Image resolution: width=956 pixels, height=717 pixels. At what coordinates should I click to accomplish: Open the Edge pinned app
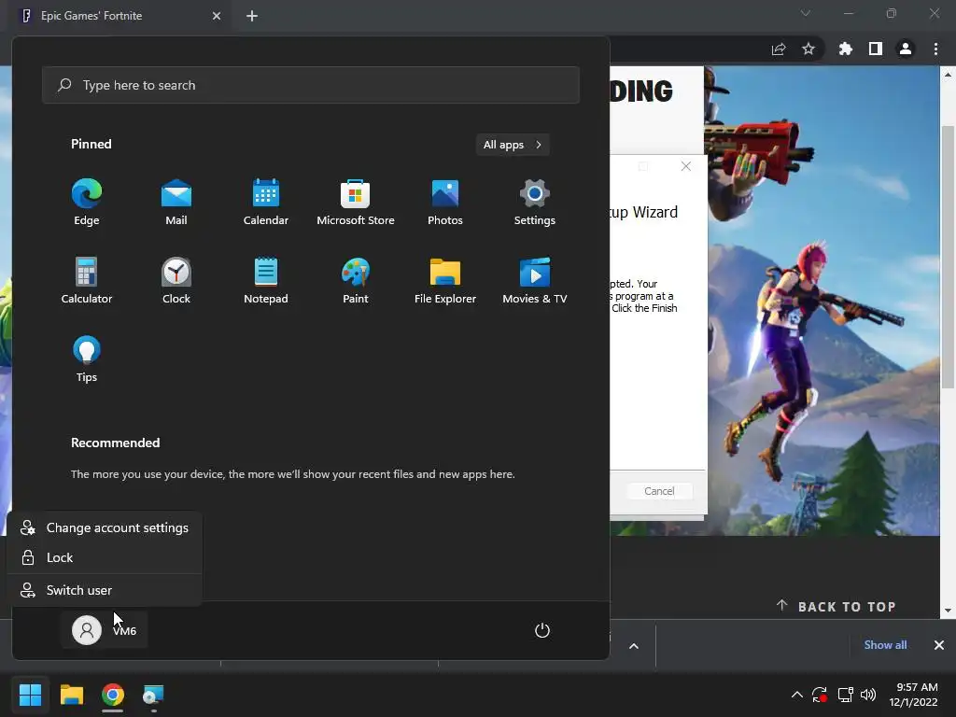[87, 203]
